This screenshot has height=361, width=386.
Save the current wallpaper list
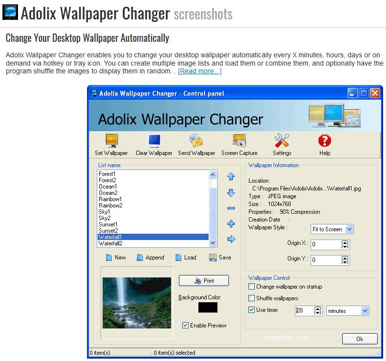coord(220,258)
